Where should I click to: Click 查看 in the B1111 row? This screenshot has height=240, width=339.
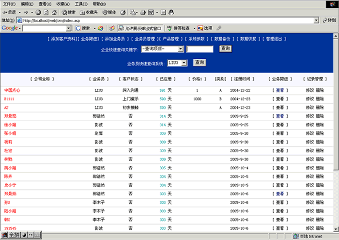pyautogui.click(x=280, y=99)
